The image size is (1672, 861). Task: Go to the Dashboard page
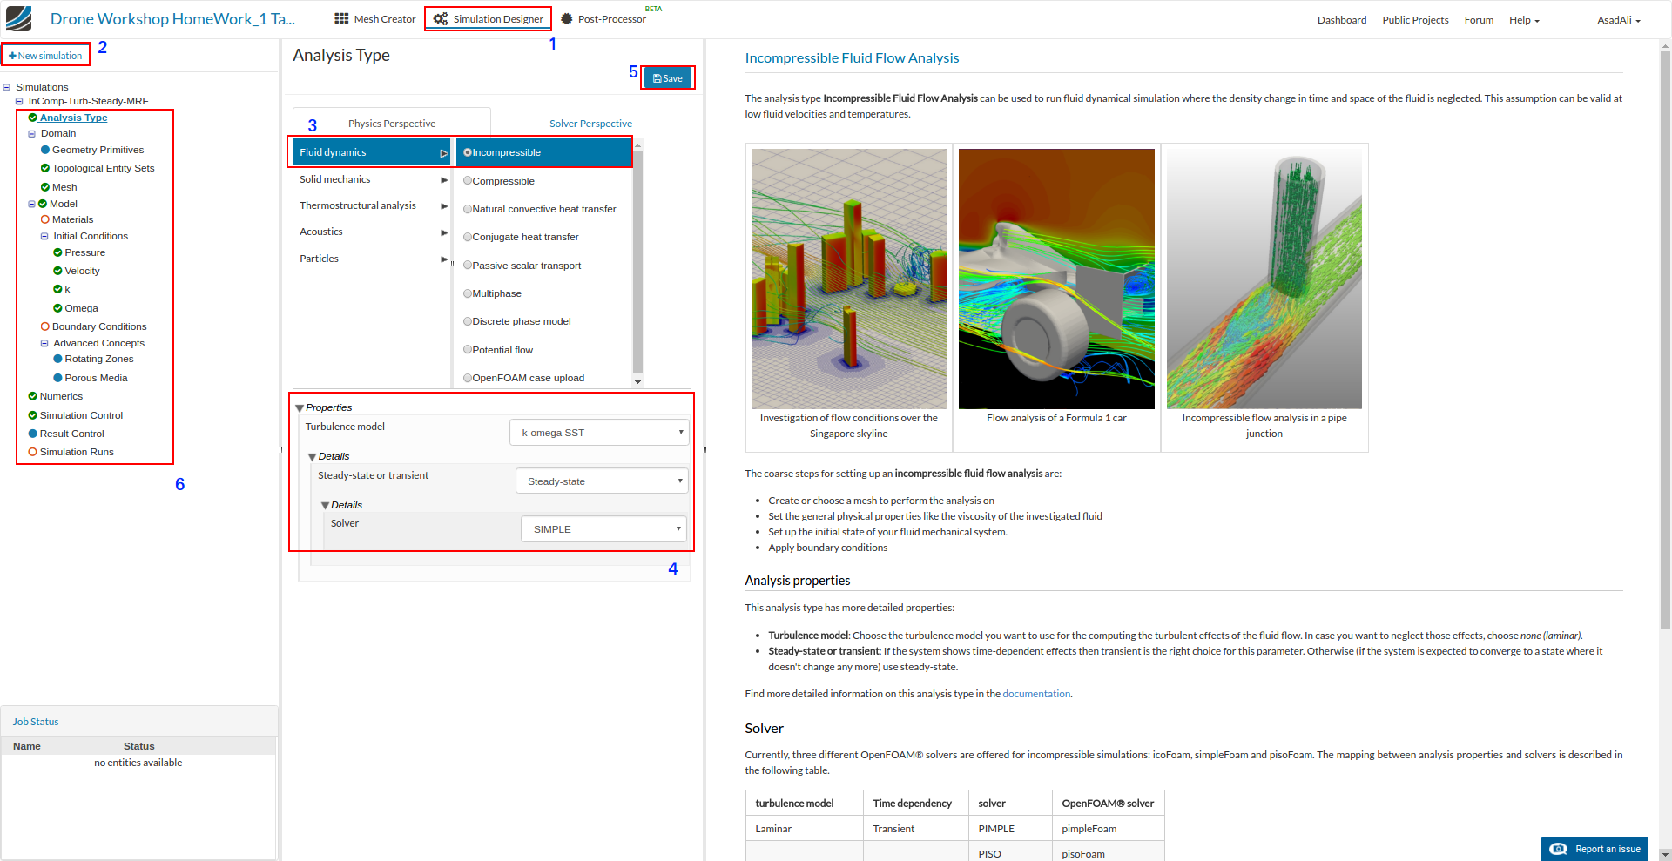(1342, 20)
